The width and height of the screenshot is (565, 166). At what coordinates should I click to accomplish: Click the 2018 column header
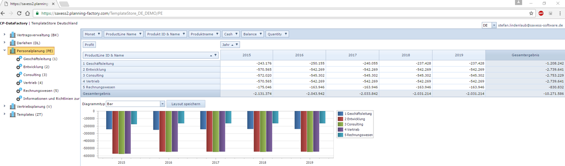(406, 55)
